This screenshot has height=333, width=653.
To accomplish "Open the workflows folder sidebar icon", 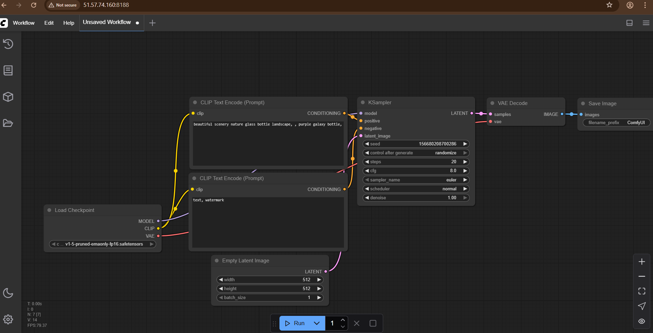I will 8,123.
